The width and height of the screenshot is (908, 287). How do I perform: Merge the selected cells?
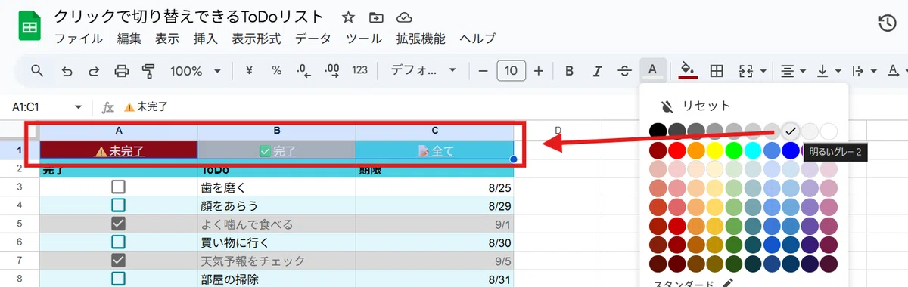click(x=746, y=71)
